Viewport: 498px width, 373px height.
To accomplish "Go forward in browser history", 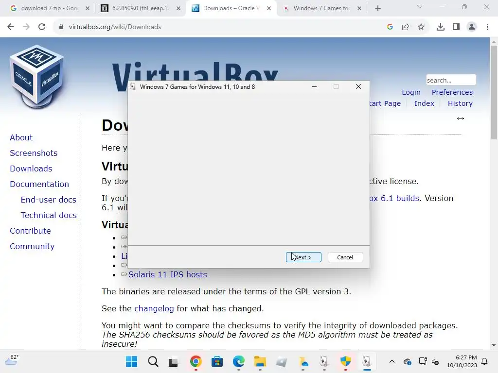I will [26, 27].
